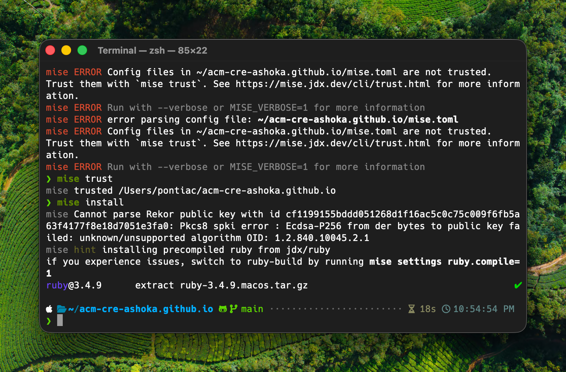Click the first https://mise.jdx.dev/cli/trust.html link
The height and width of the screenshot is (372, 566).
coord(333,84)
